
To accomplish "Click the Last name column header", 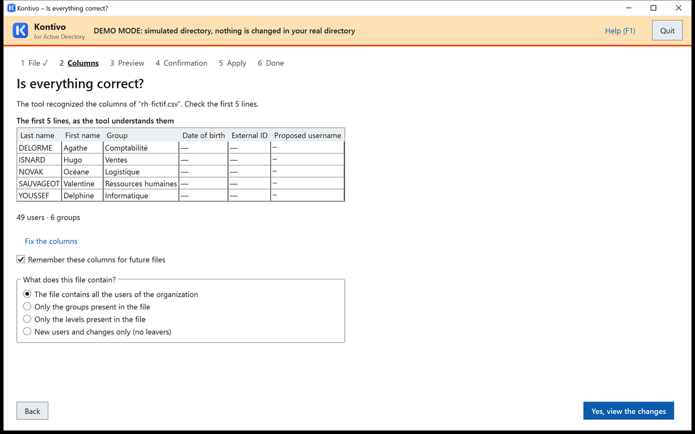I will (40, 135).
